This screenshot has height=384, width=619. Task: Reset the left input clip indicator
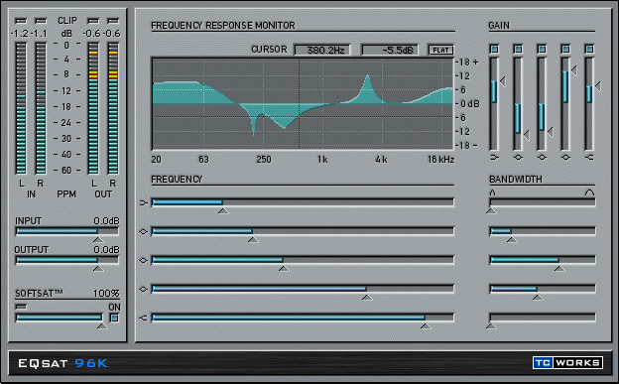click(21, 20)
